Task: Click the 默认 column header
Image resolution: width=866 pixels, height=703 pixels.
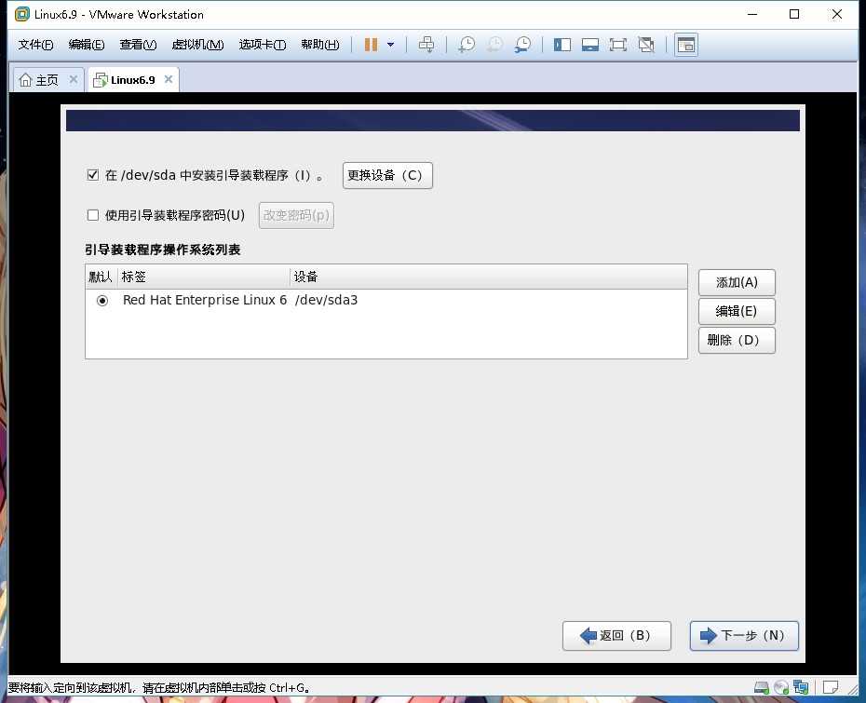Action: [x=101, y=277]
